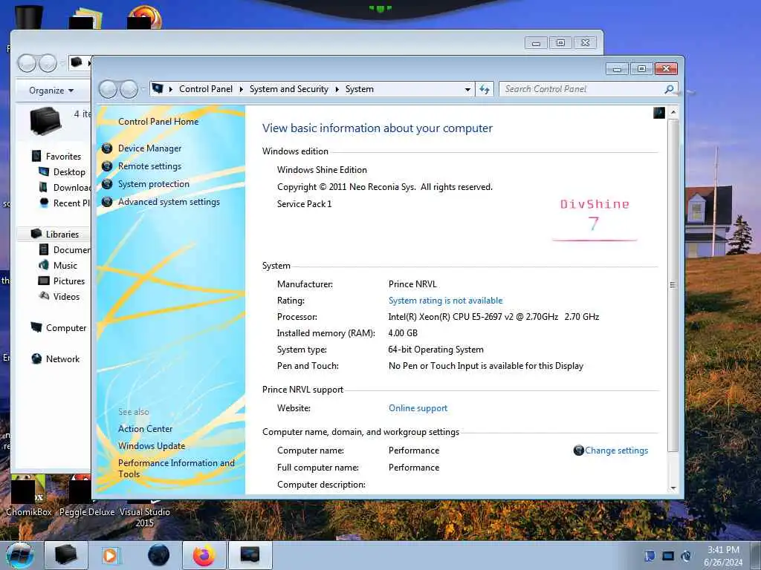Maximize the System window
The width and height of the screenshot is (761, 570).
[641, 69]
